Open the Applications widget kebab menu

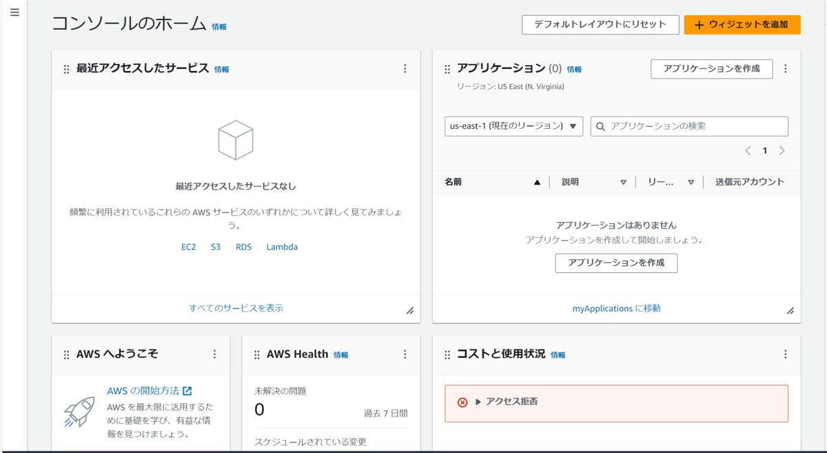pyautogui.click(x=785, y=69)
